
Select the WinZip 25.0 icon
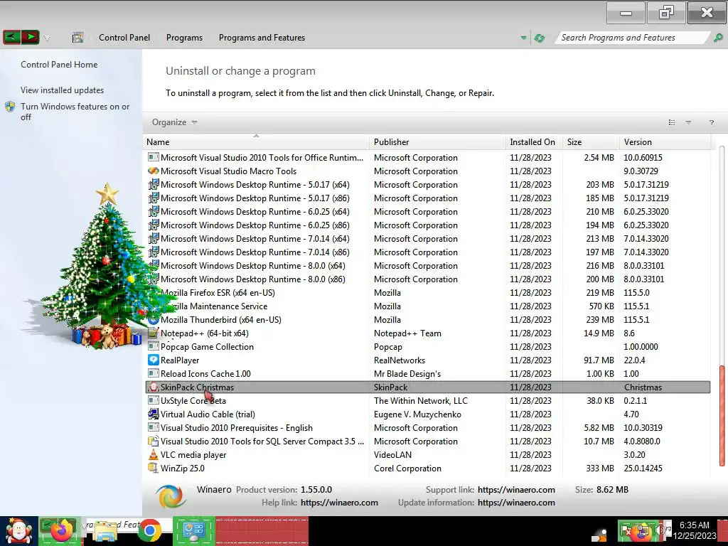[x=154, y=468]
